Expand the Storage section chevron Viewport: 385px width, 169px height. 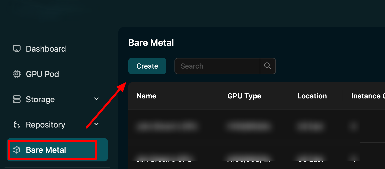tap(96, 99)
